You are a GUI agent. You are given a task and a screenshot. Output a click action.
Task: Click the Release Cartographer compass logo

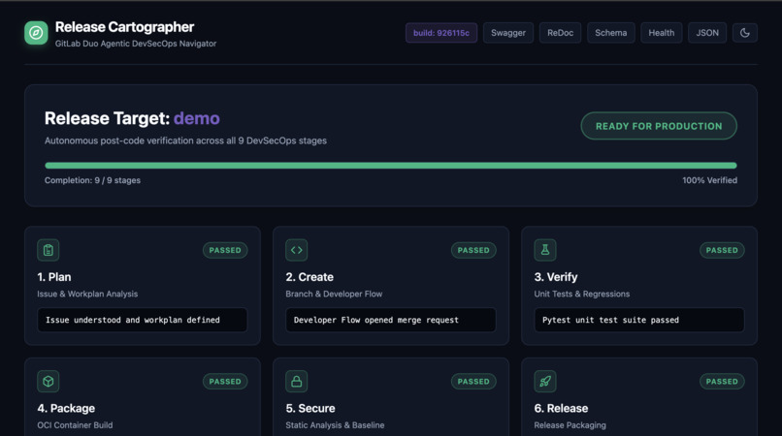(x=36, y=33)
